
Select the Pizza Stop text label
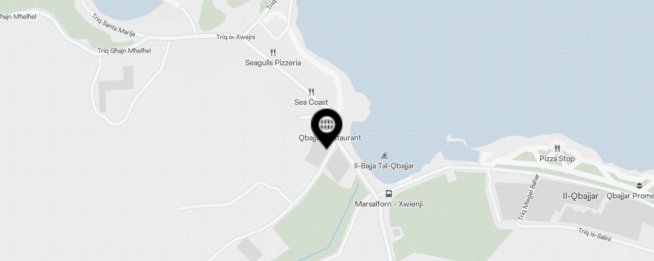[557, 159]
